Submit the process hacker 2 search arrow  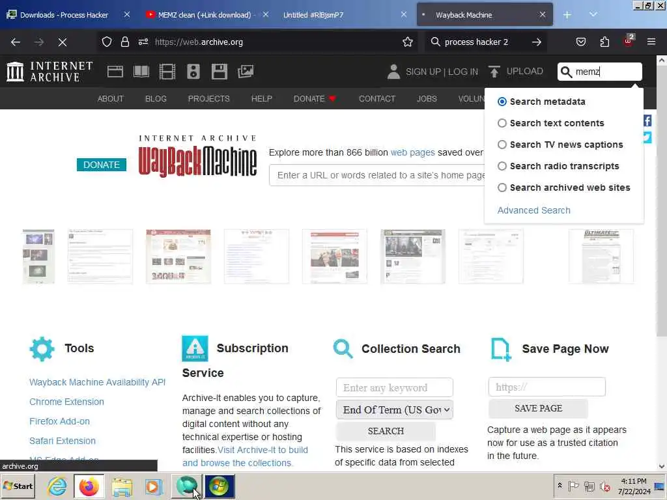click(x=537, y=42)
